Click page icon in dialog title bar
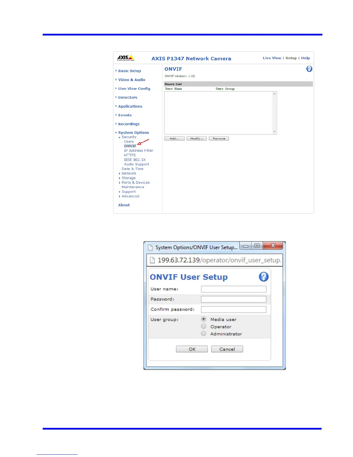The width and height of the screenshot is (353, 457). click(150, 247)
